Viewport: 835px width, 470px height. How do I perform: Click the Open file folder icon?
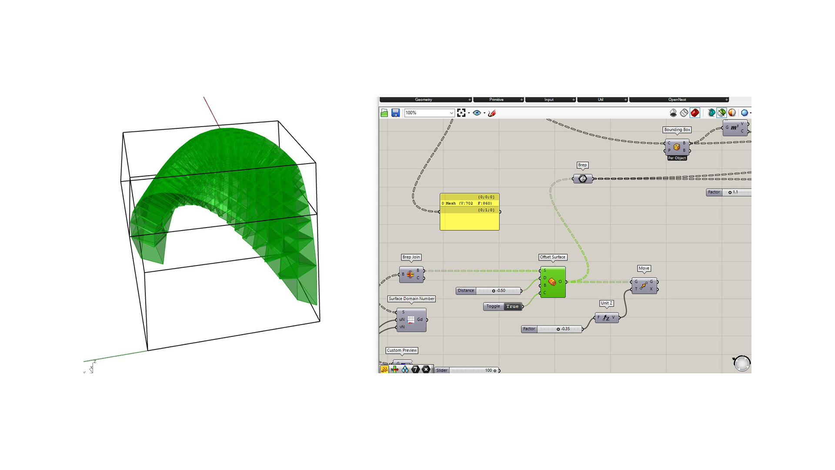click(384, 113)
